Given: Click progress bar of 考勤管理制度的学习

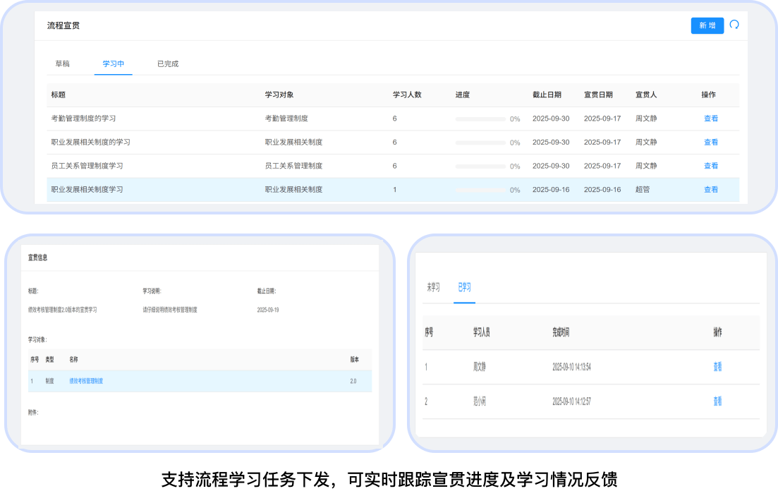Looking at the screenshot, I should pyautogui.click(x=480, y=119).
